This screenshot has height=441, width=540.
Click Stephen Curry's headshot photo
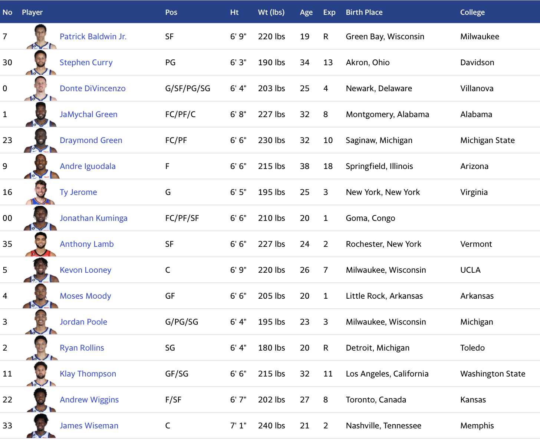tap(41, 62)
